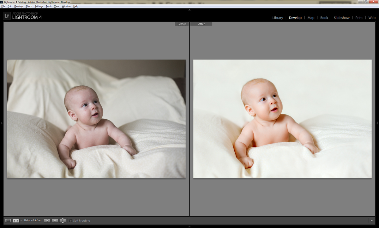This screenshot has width=379, height=228.
Task: Open the Print module
Action: 359,18
